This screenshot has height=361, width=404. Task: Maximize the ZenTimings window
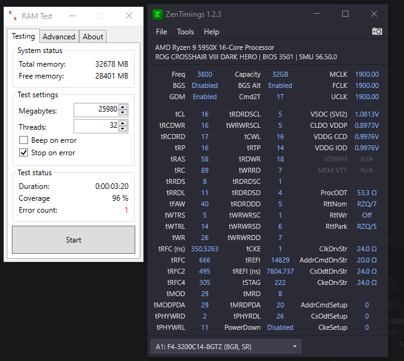point(345,14)
